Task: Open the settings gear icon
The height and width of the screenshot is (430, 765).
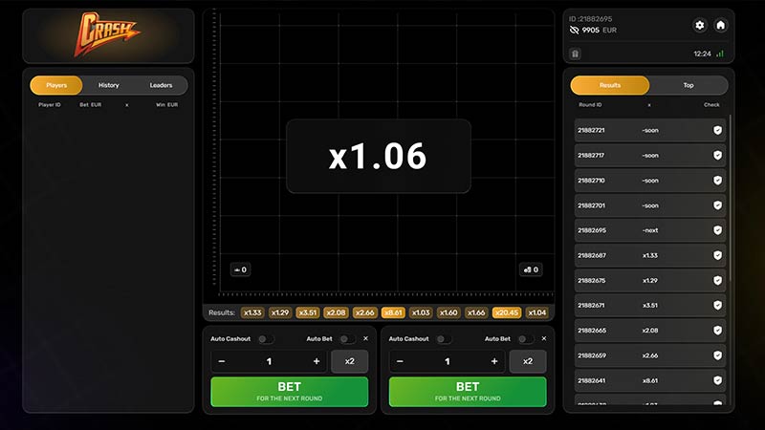Action: [700, 26]
